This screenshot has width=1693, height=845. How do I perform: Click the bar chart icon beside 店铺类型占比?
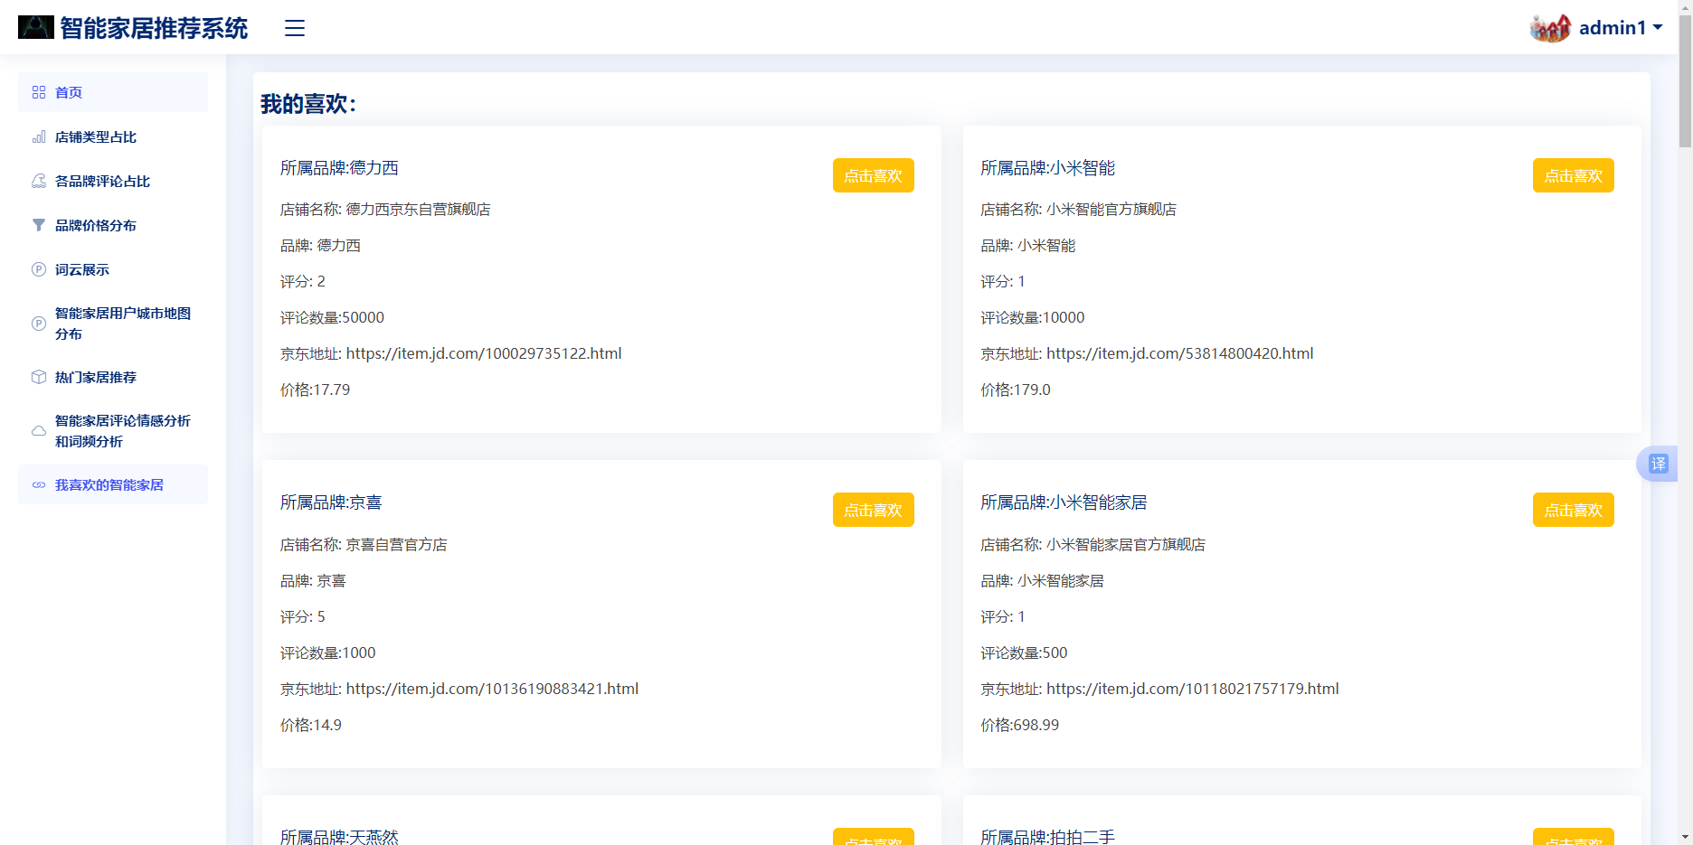click(x=39, y=136)
